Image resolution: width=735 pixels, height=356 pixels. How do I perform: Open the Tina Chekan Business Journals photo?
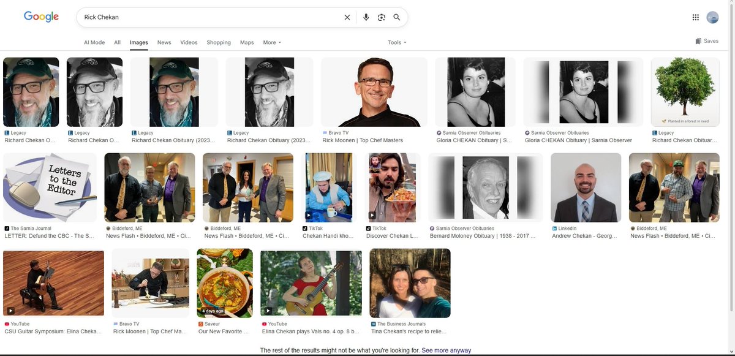(410, 283)
